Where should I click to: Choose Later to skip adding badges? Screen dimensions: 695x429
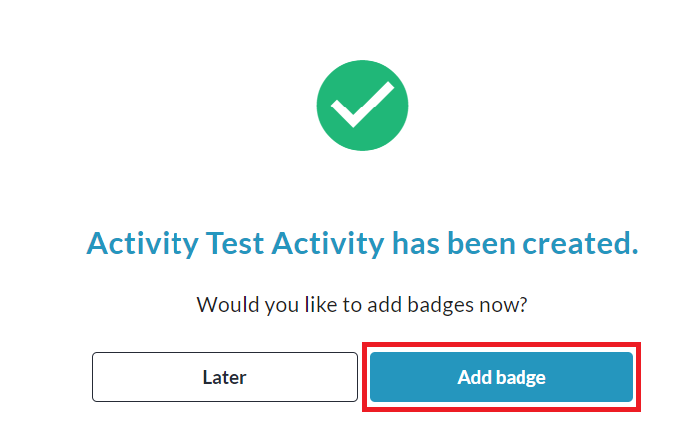click(224, 377)
